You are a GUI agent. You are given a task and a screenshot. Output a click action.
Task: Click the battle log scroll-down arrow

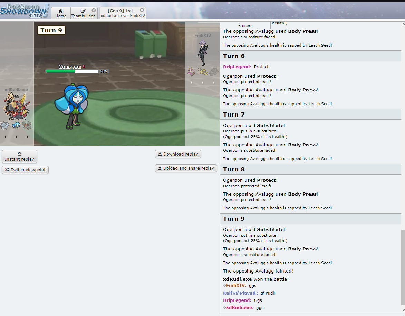403,310
